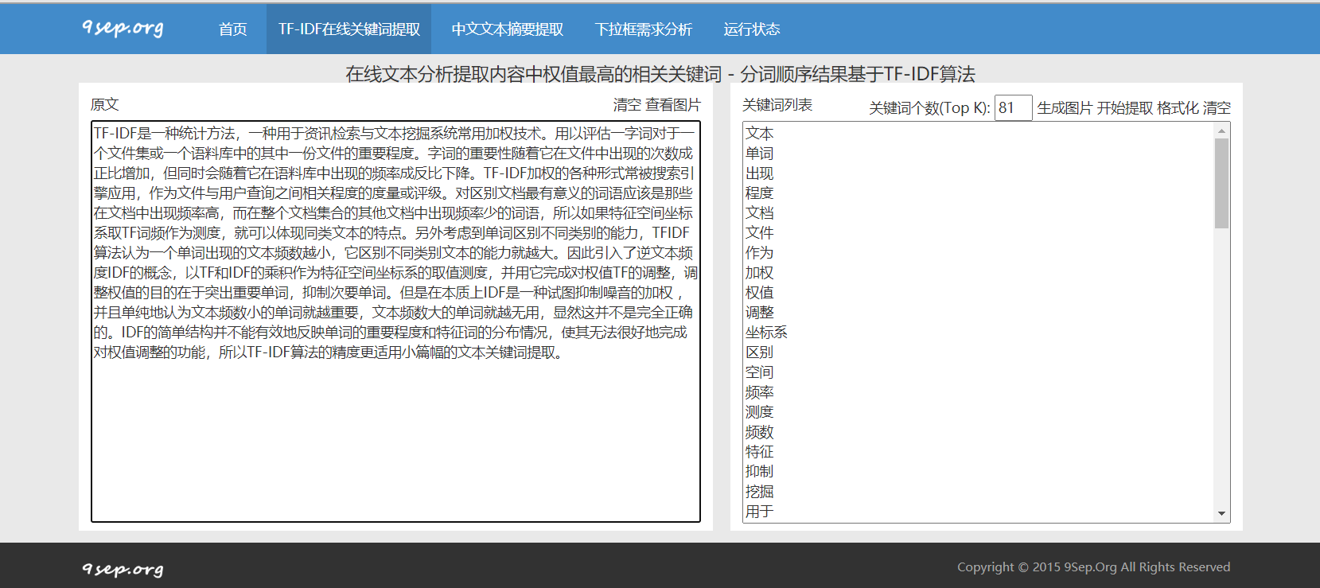Click the Top K number field
Image resolution: width=1320 pixels, height=588 pixels.
(x=1013, y=107)
